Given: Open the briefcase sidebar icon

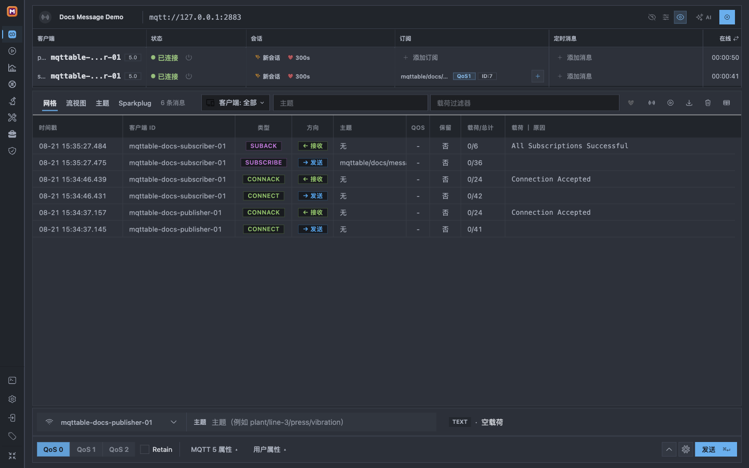Looking at the screenshot, I should pyautogui.click(x=12, y=134).
